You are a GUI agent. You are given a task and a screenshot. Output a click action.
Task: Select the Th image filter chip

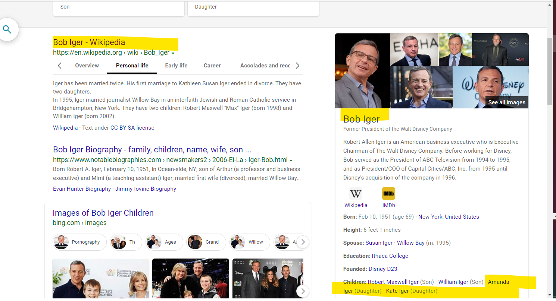click(126, 242)
